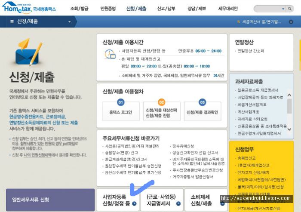Click step 01 홈택스 로그인 box
The width and height of the screenshot is (301, 212).
121,111
